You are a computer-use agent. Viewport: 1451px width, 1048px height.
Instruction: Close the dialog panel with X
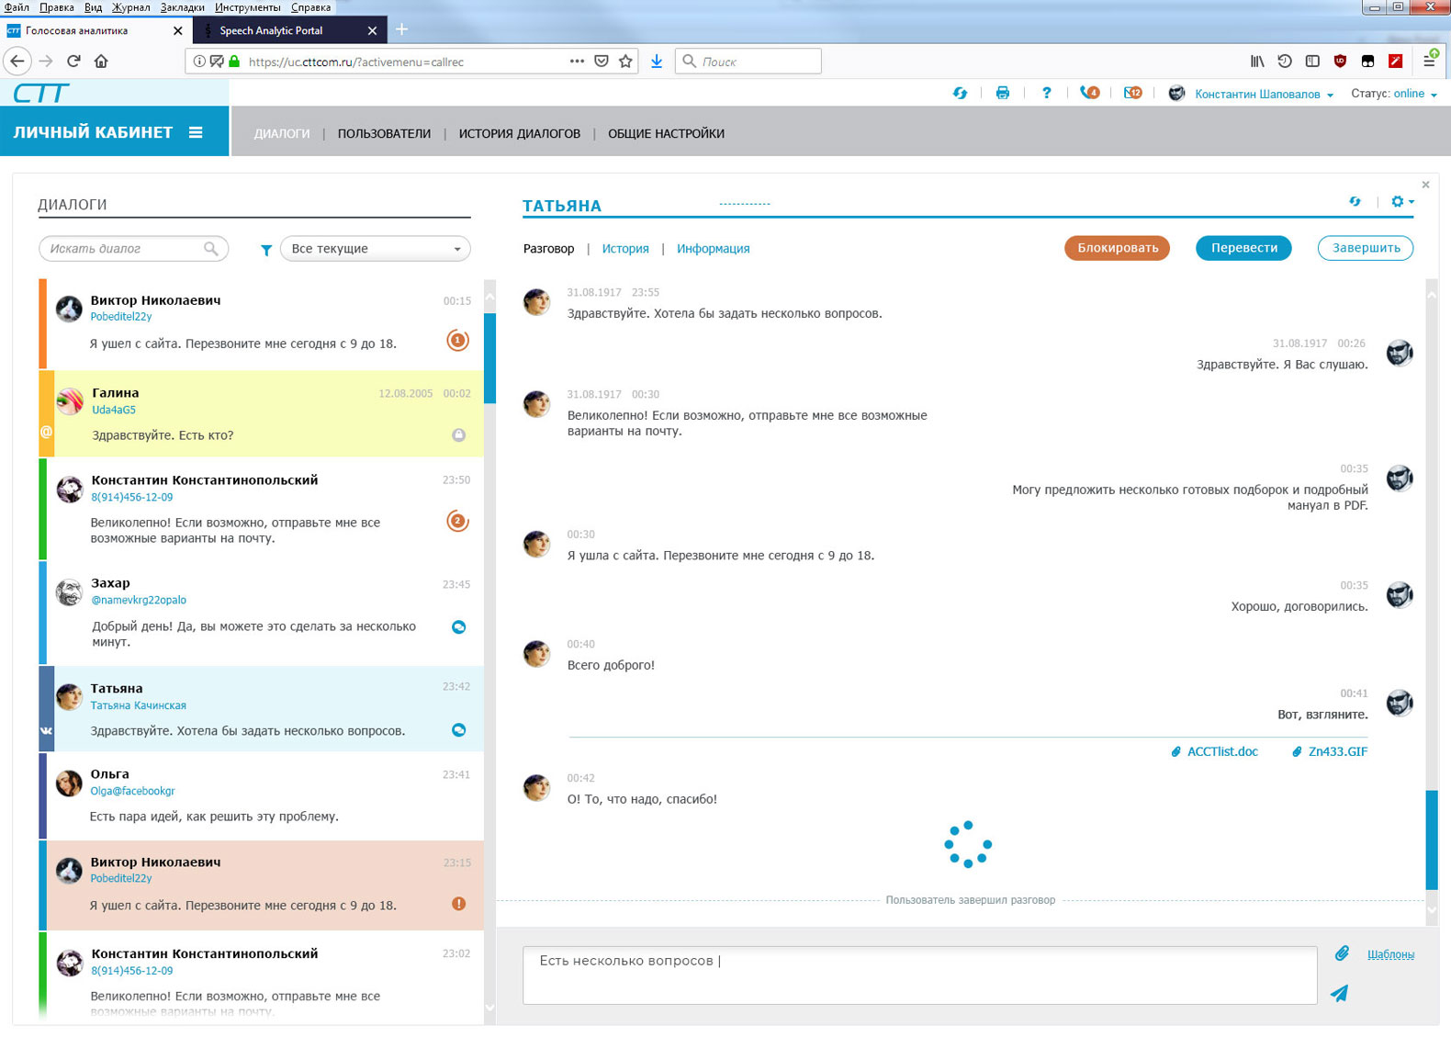coord(1425,185)
